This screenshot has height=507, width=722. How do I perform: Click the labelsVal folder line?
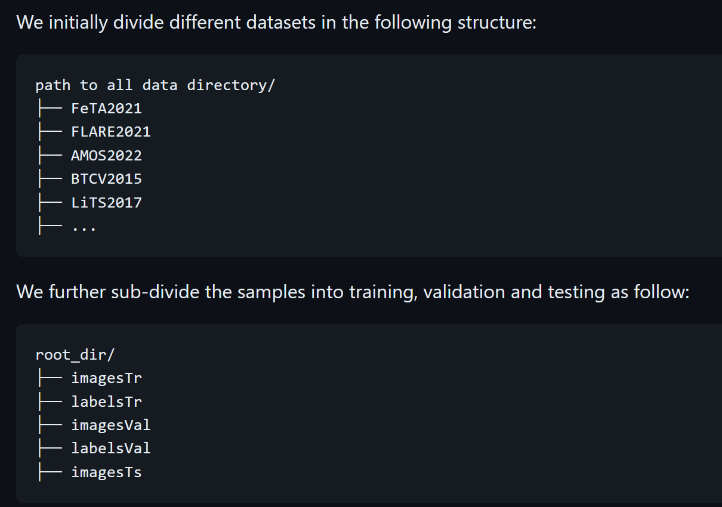(110, 448)
